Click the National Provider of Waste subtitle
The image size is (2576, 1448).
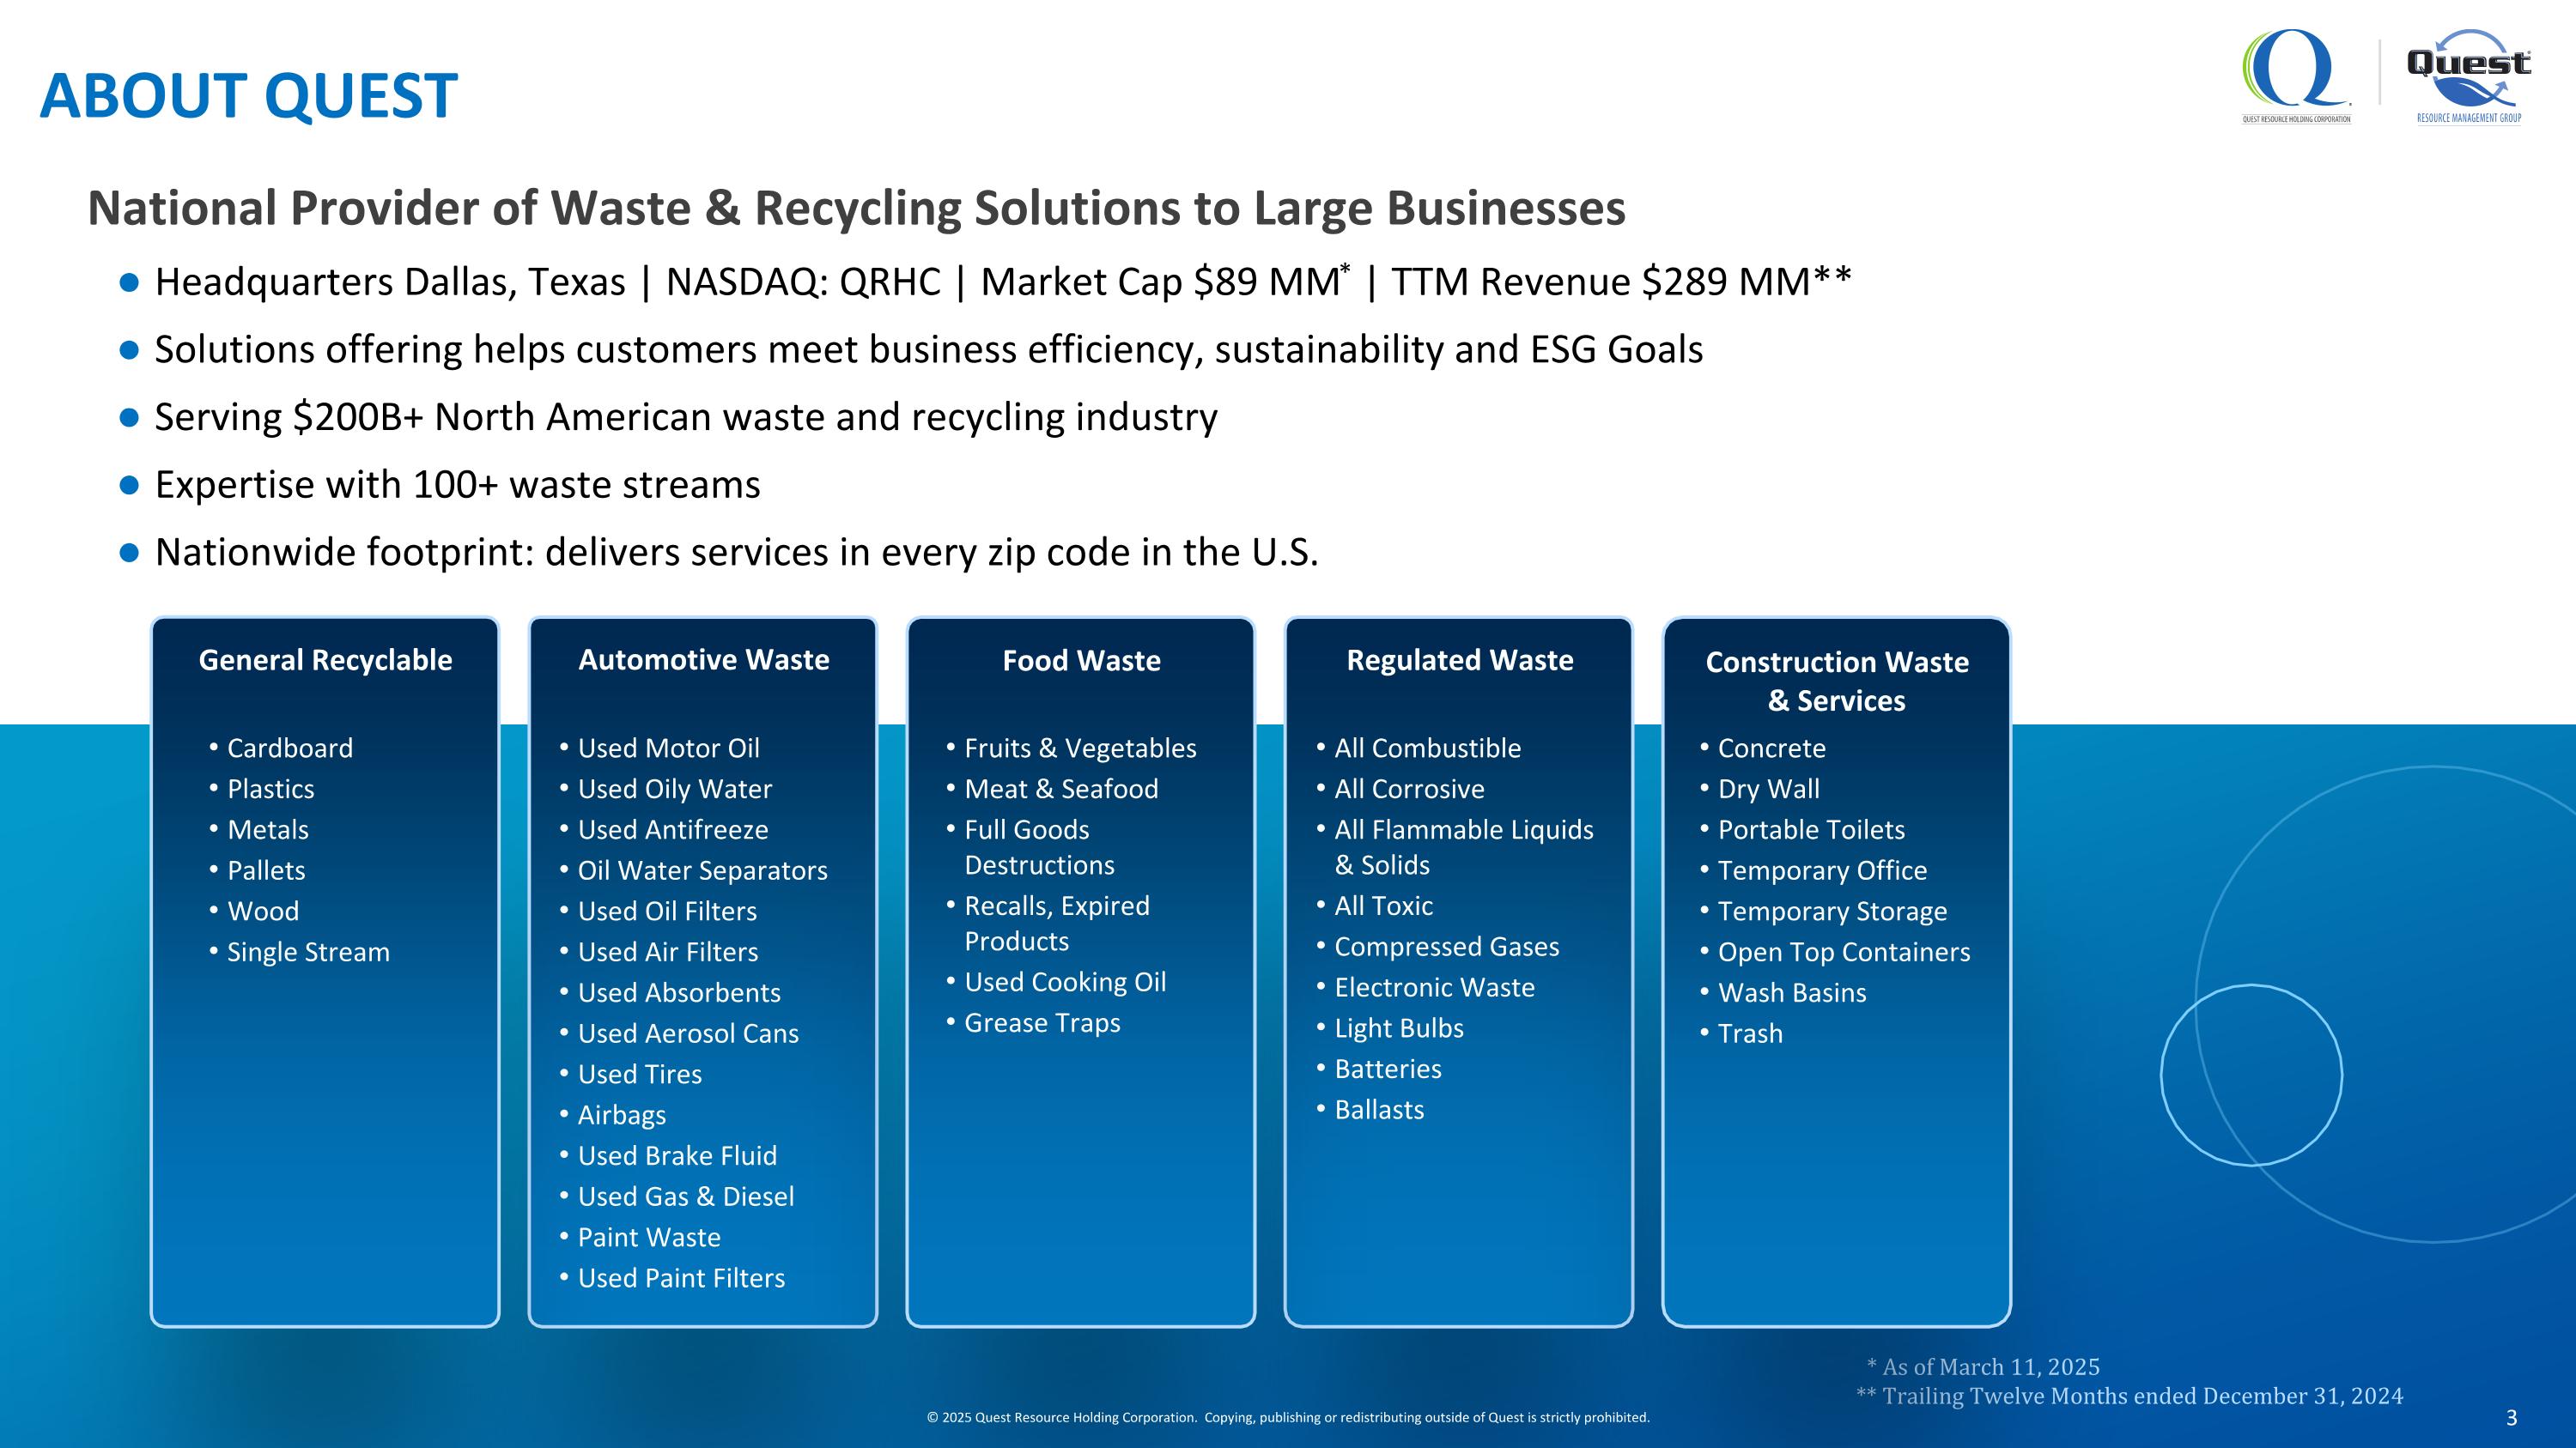(856, 209)
